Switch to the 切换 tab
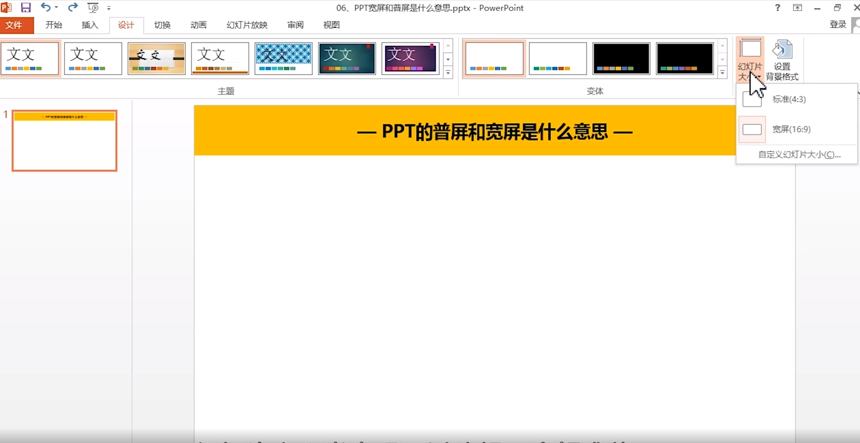The width and height of the screenshot is (860, 443). tap(162, 25)
